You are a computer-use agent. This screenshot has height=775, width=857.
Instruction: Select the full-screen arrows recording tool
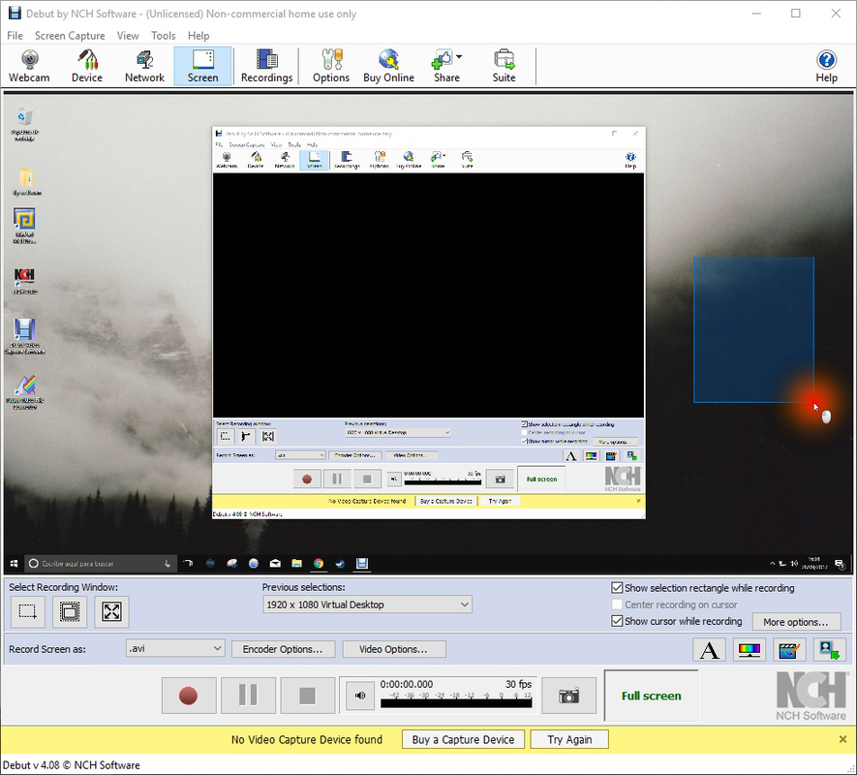coord(111,611)
